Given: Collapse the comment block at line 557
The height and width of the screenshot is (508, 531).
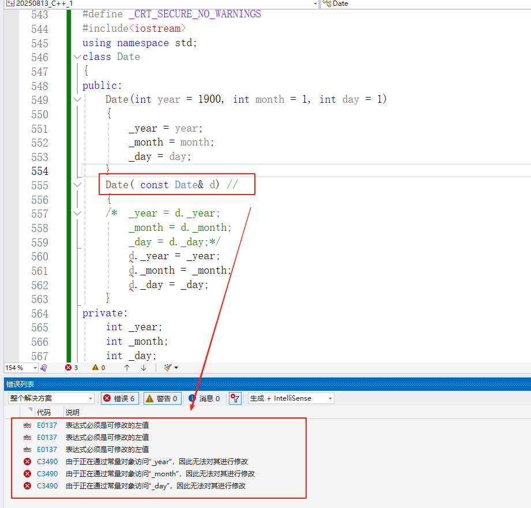Looking at the screenshot, I should 77,214.
